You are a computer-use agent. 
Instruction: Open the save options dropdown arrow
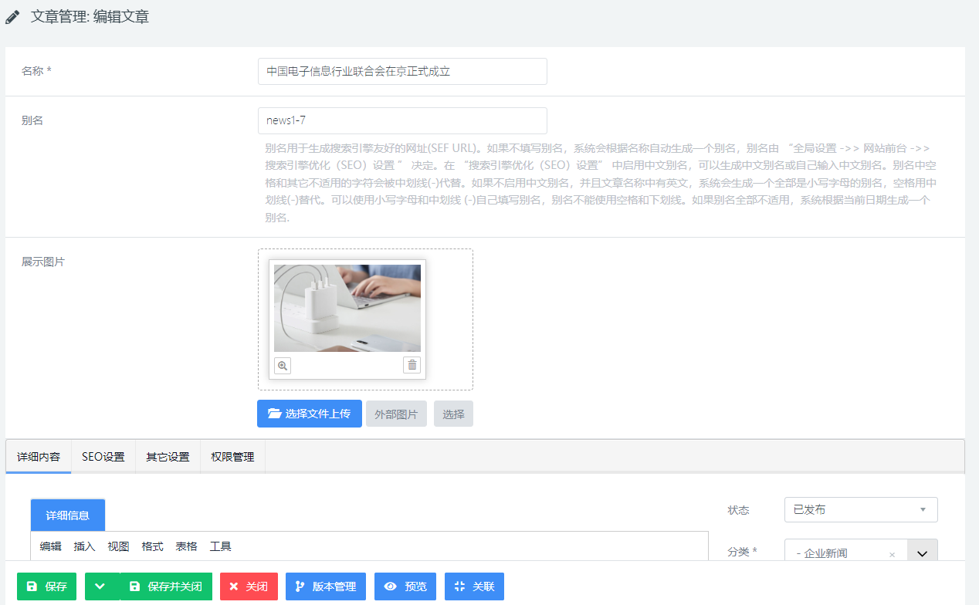(100, 586)
